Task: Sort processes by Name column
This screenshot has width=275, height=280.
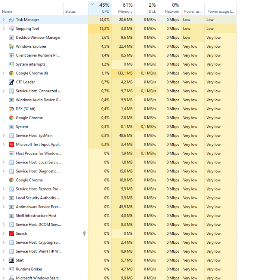Action: pos(32,8)
